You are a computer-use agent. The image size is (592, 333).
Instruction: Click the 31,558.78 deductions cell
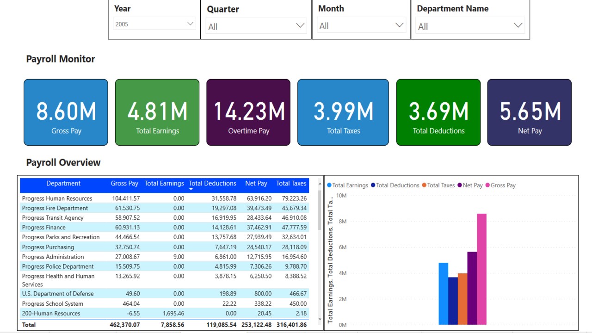(224, 198)
